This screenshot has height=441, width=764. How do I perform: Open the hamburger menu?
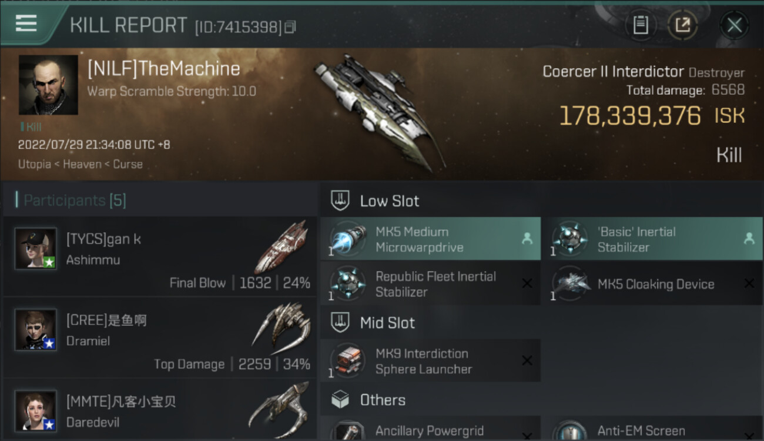pos(26,24)
